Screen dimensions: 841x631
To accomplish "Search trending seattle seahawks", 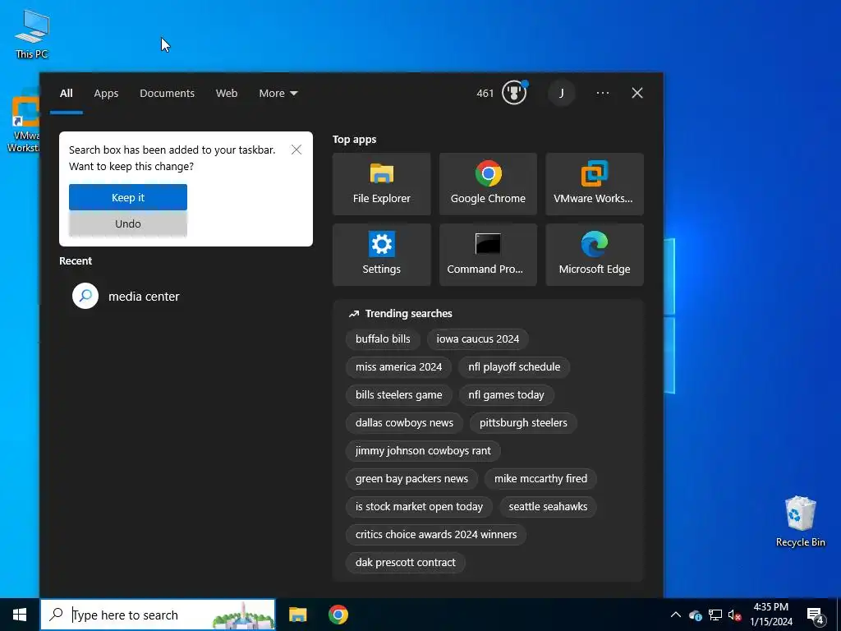I will click(x=548, y=506).
